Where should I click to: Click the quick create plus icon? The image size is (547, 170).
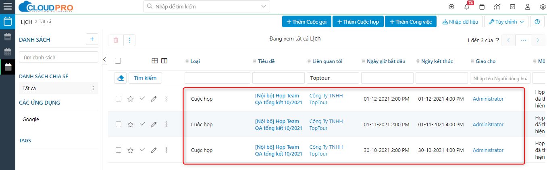pos(451,7)
